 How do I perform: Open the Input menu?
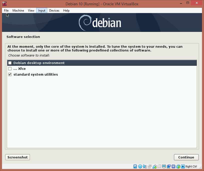click(42, 11)
